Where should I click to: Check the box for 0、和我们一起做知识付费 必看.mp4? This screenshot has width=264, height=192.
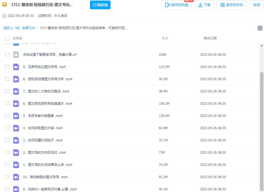[7, 189]
